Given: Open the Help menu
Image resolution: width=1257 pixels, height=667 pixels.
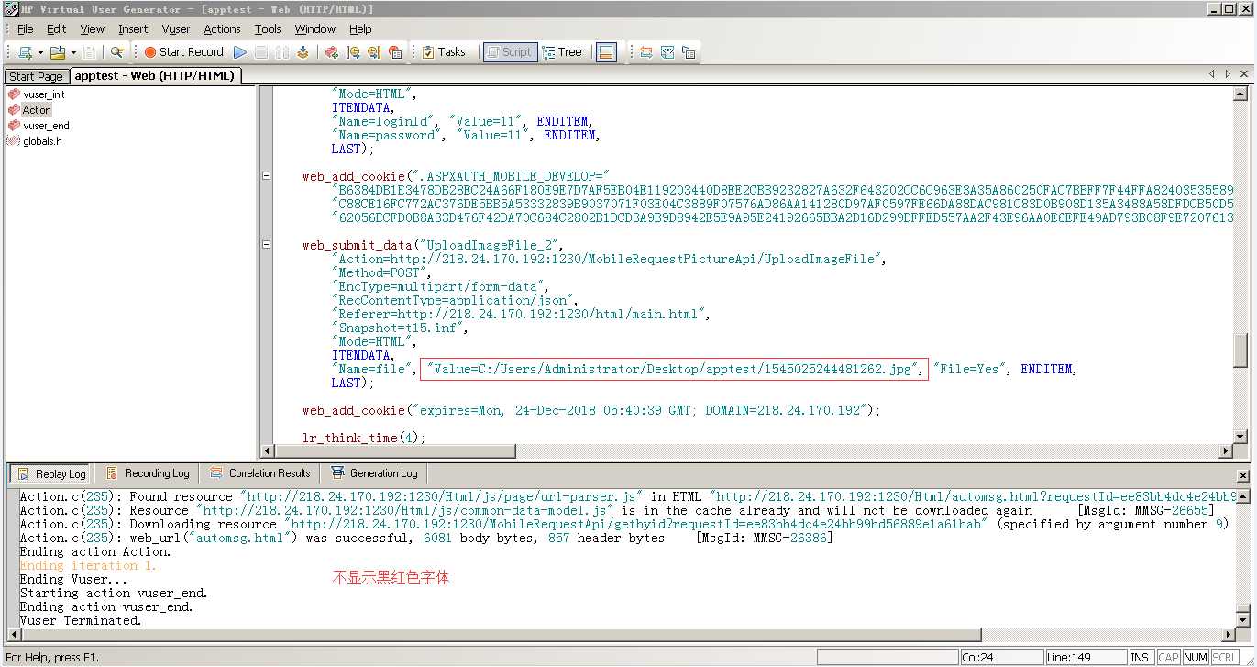Looking at the screenshot, I should (360, 29).
